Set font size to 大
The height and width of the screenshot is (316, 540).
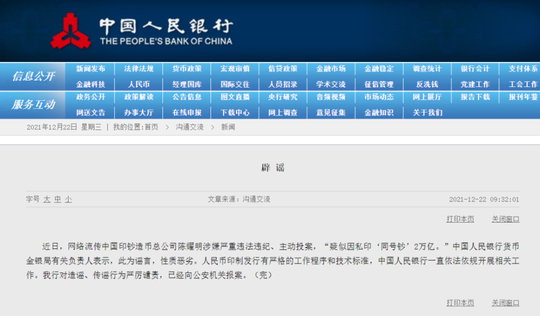pos(47,199)
